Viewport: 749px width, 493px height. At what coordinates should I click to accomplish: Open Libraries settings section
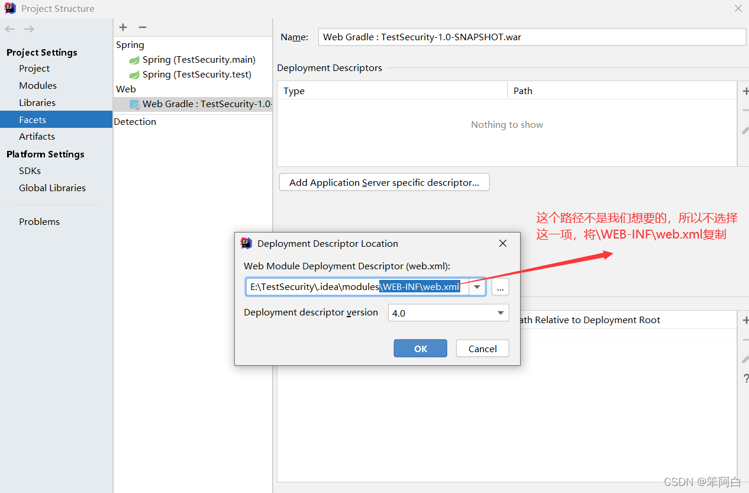point(37,103)
